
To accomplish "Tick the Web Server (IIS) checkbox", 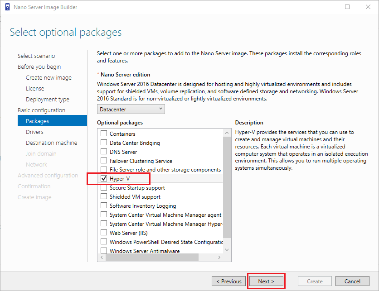I will 104,233.
